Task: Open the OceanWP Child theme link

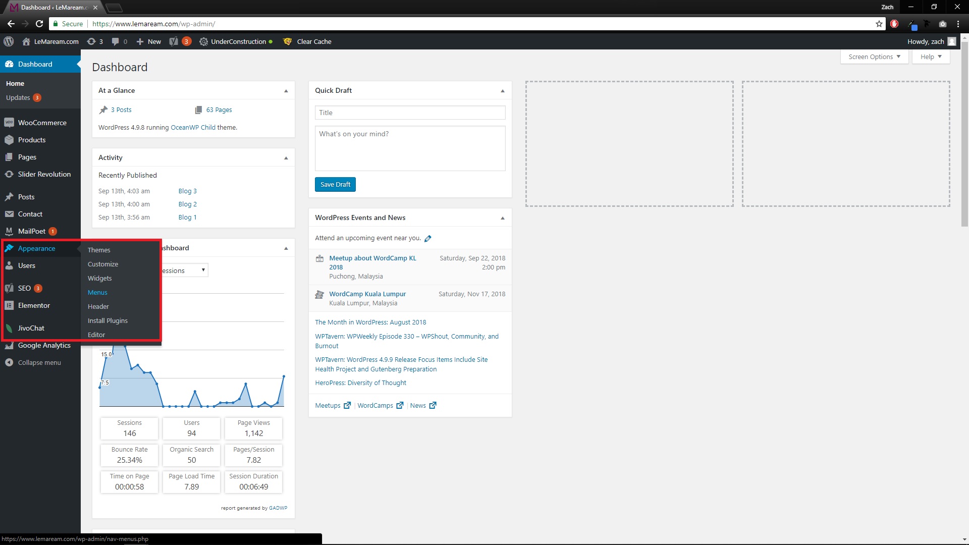Action: [x=193, y=127]
